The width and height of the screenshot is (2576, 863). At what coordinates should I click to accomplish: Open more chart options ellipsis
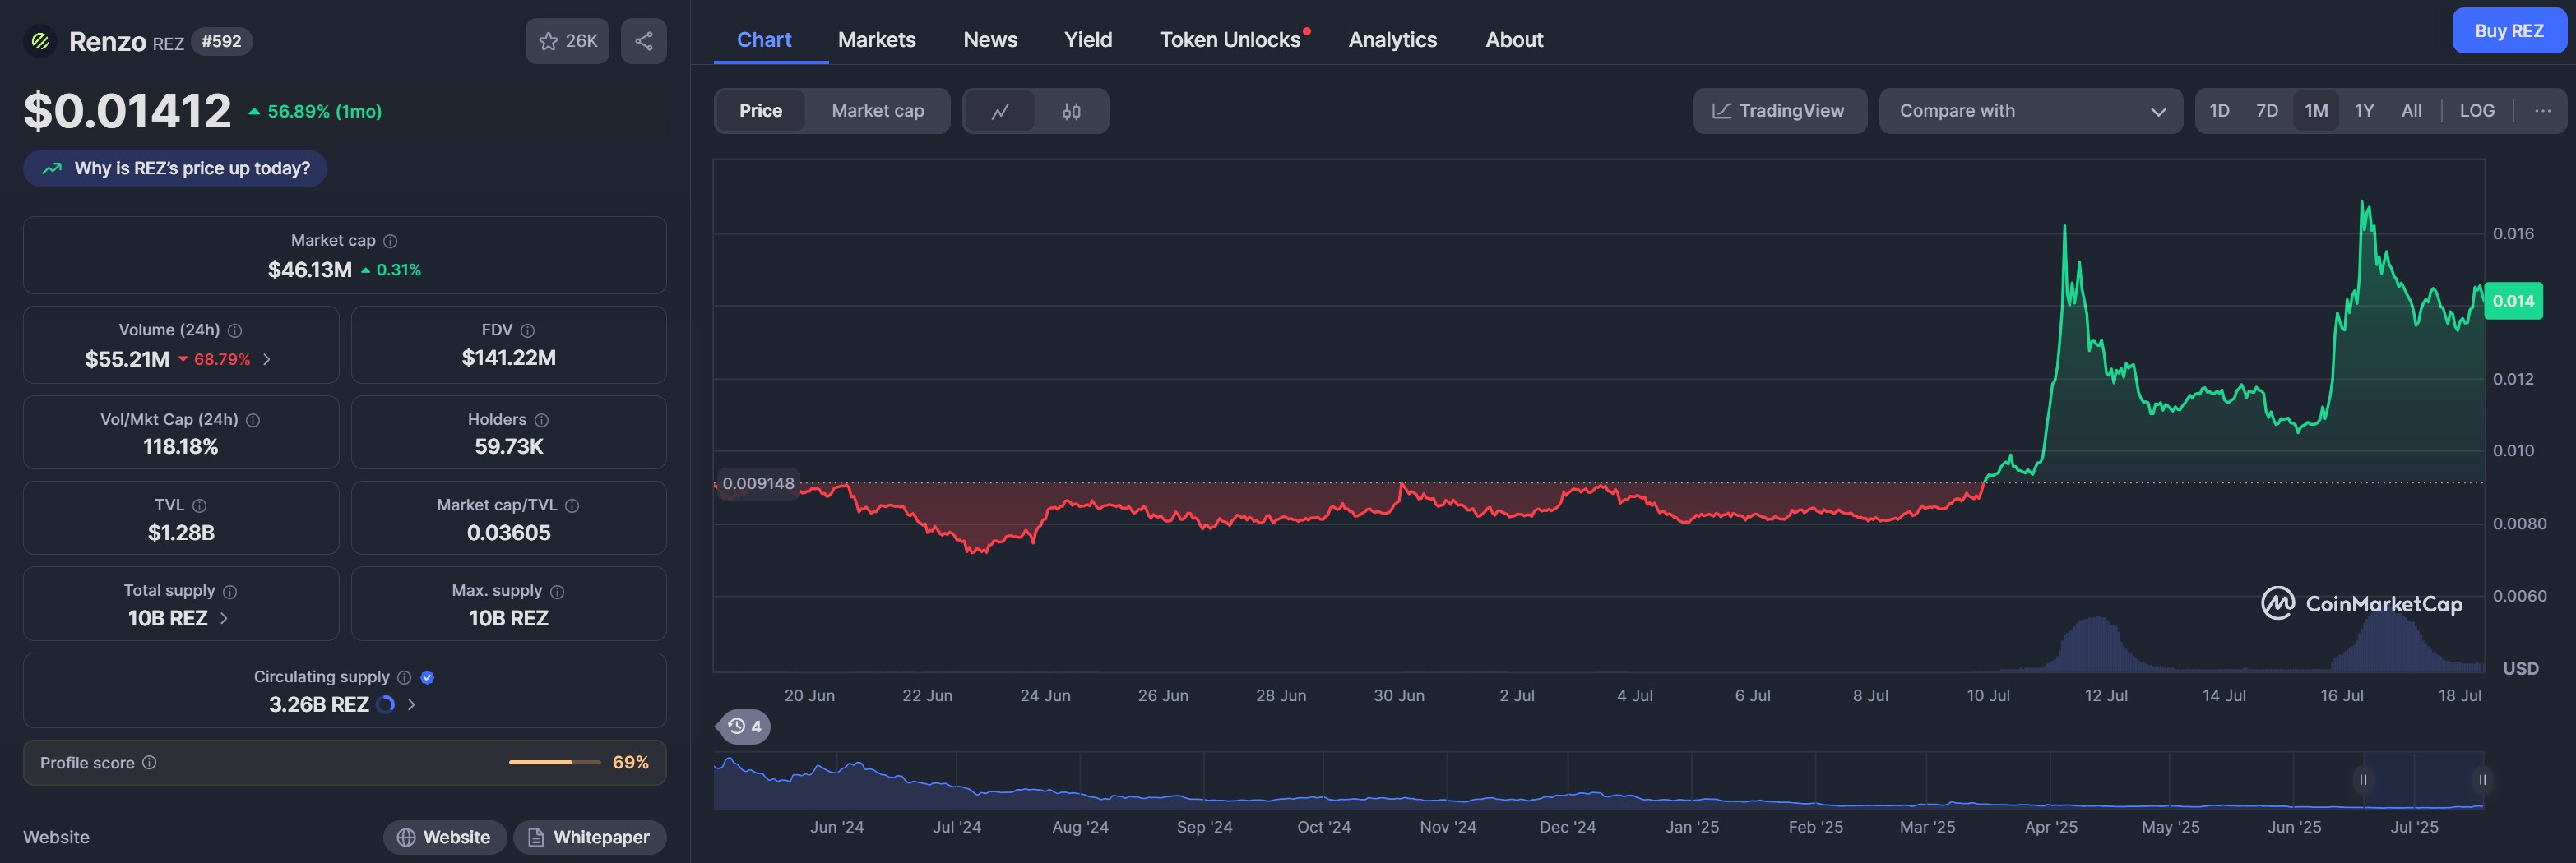2543,111
